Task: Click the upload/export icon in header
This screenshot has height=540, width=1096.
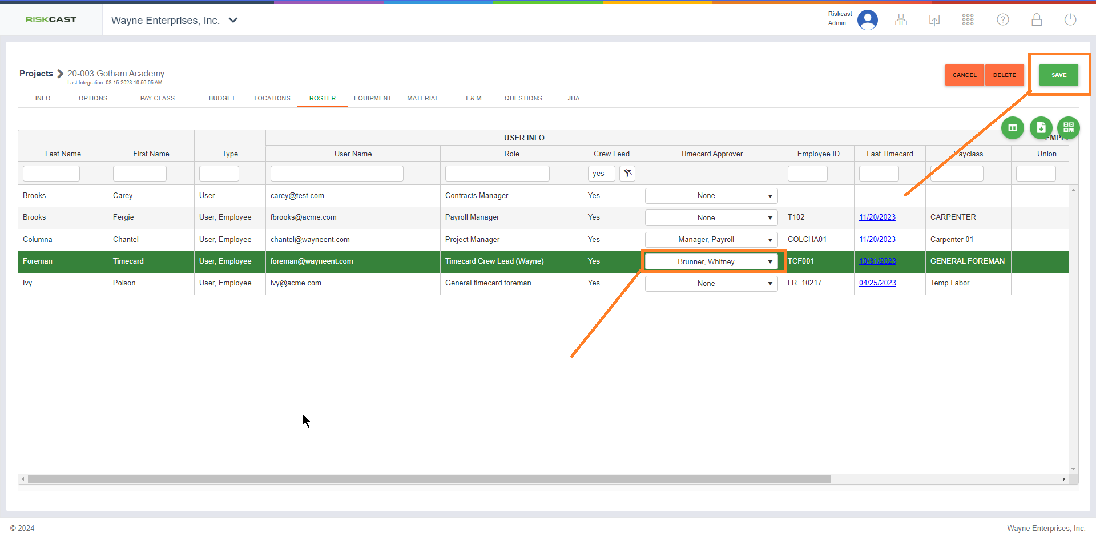Action: 934,20
